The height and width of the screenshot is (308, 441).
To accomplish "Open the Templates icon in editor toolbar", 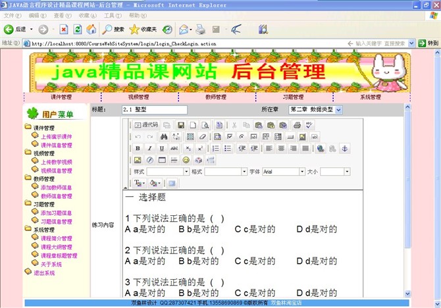I will coord(219,125).
